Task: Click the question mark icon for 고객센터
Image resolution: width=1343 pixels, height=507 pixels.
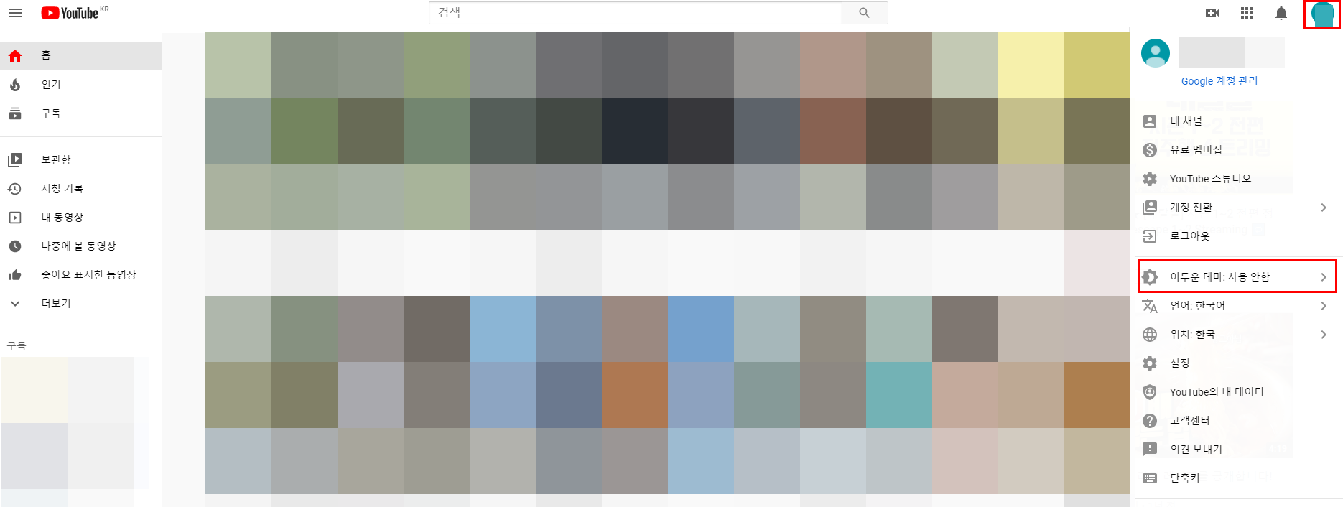Action: [x=1150, y=421]
